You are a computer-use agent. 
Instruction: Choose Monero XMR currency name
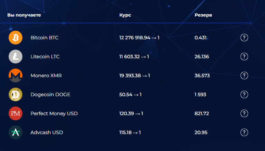[46, 75]
